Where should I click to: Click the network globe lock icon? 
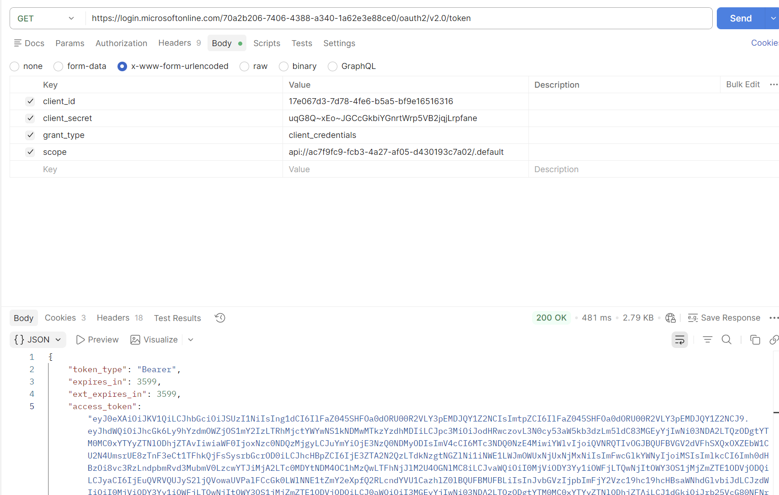pos(670,318)
